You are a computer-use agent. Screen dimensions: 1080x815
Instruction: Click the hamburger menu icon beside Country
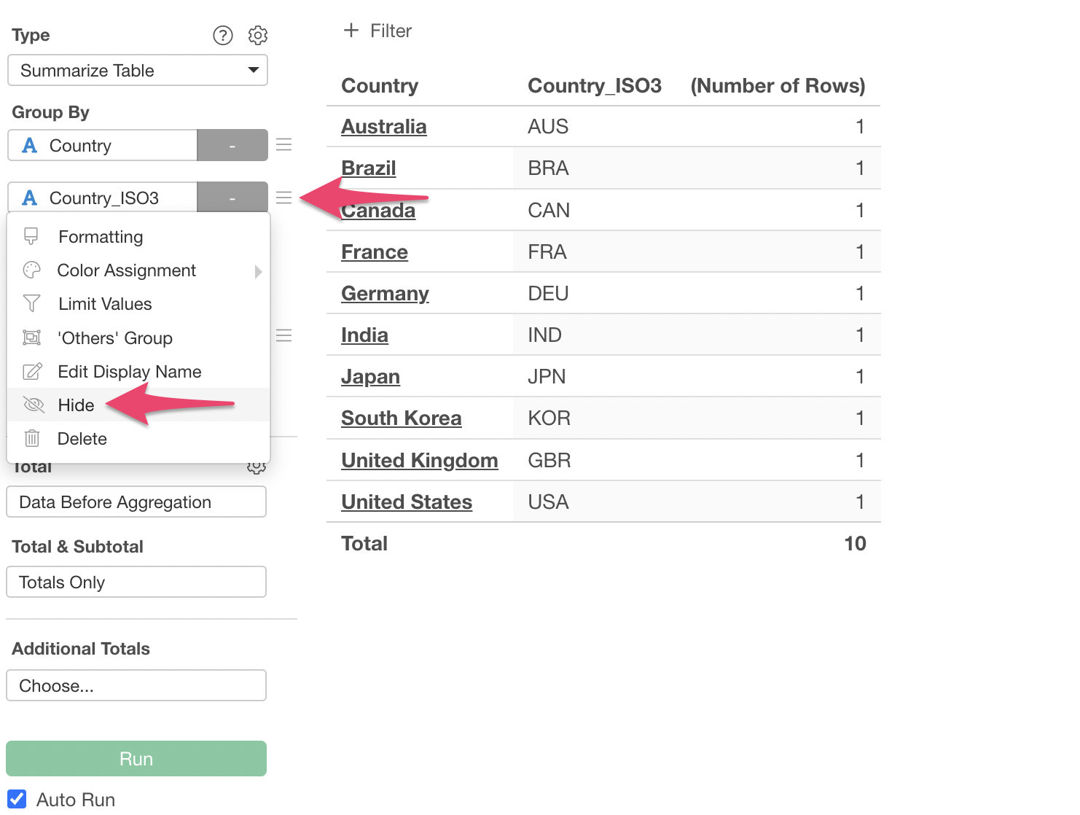coord(284,145)
